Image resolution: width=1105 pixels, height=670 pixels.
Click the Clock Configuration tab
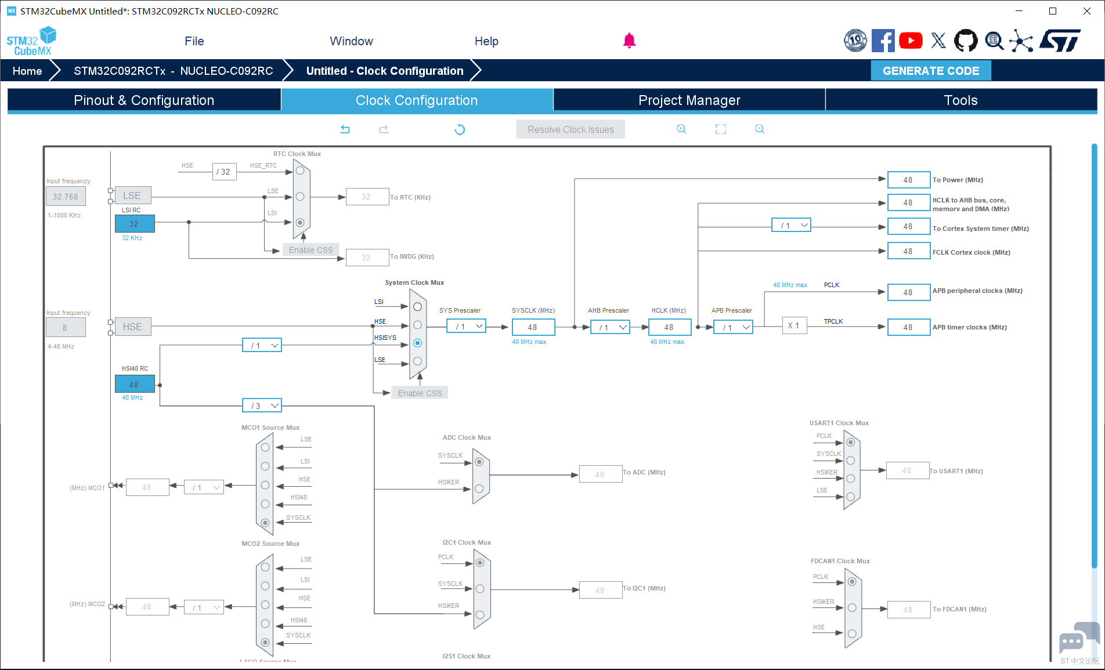[x=417, y=100]
